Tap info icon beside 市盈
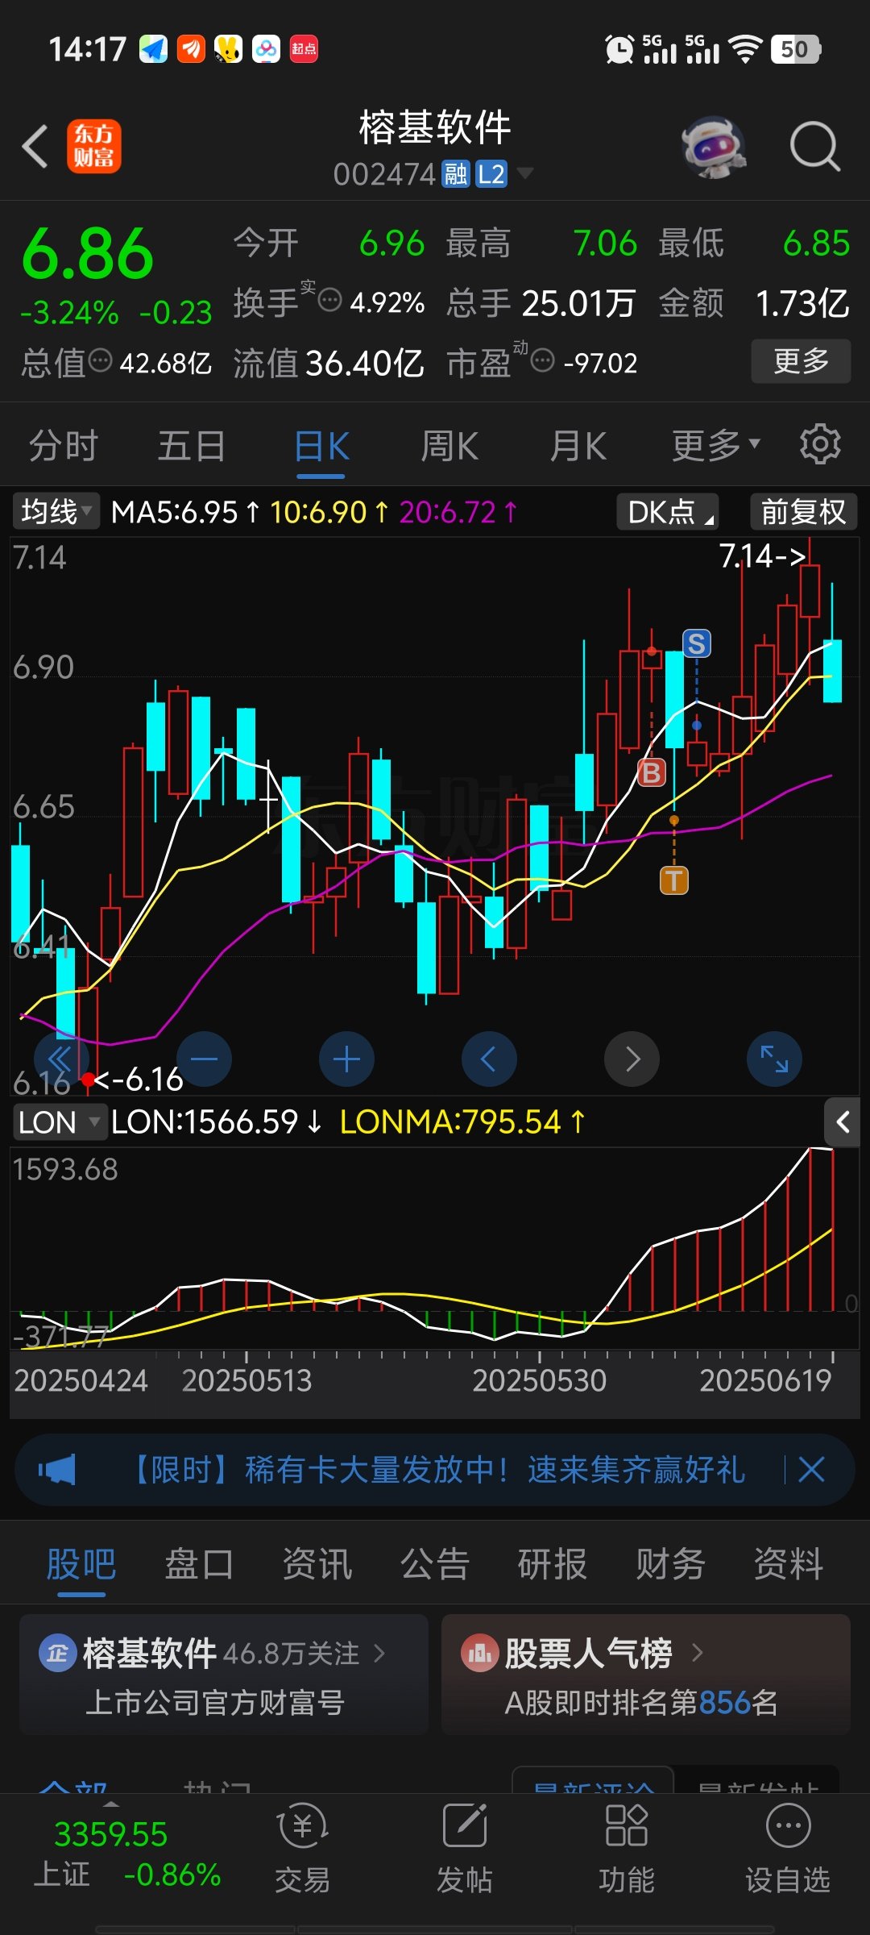 543,360
